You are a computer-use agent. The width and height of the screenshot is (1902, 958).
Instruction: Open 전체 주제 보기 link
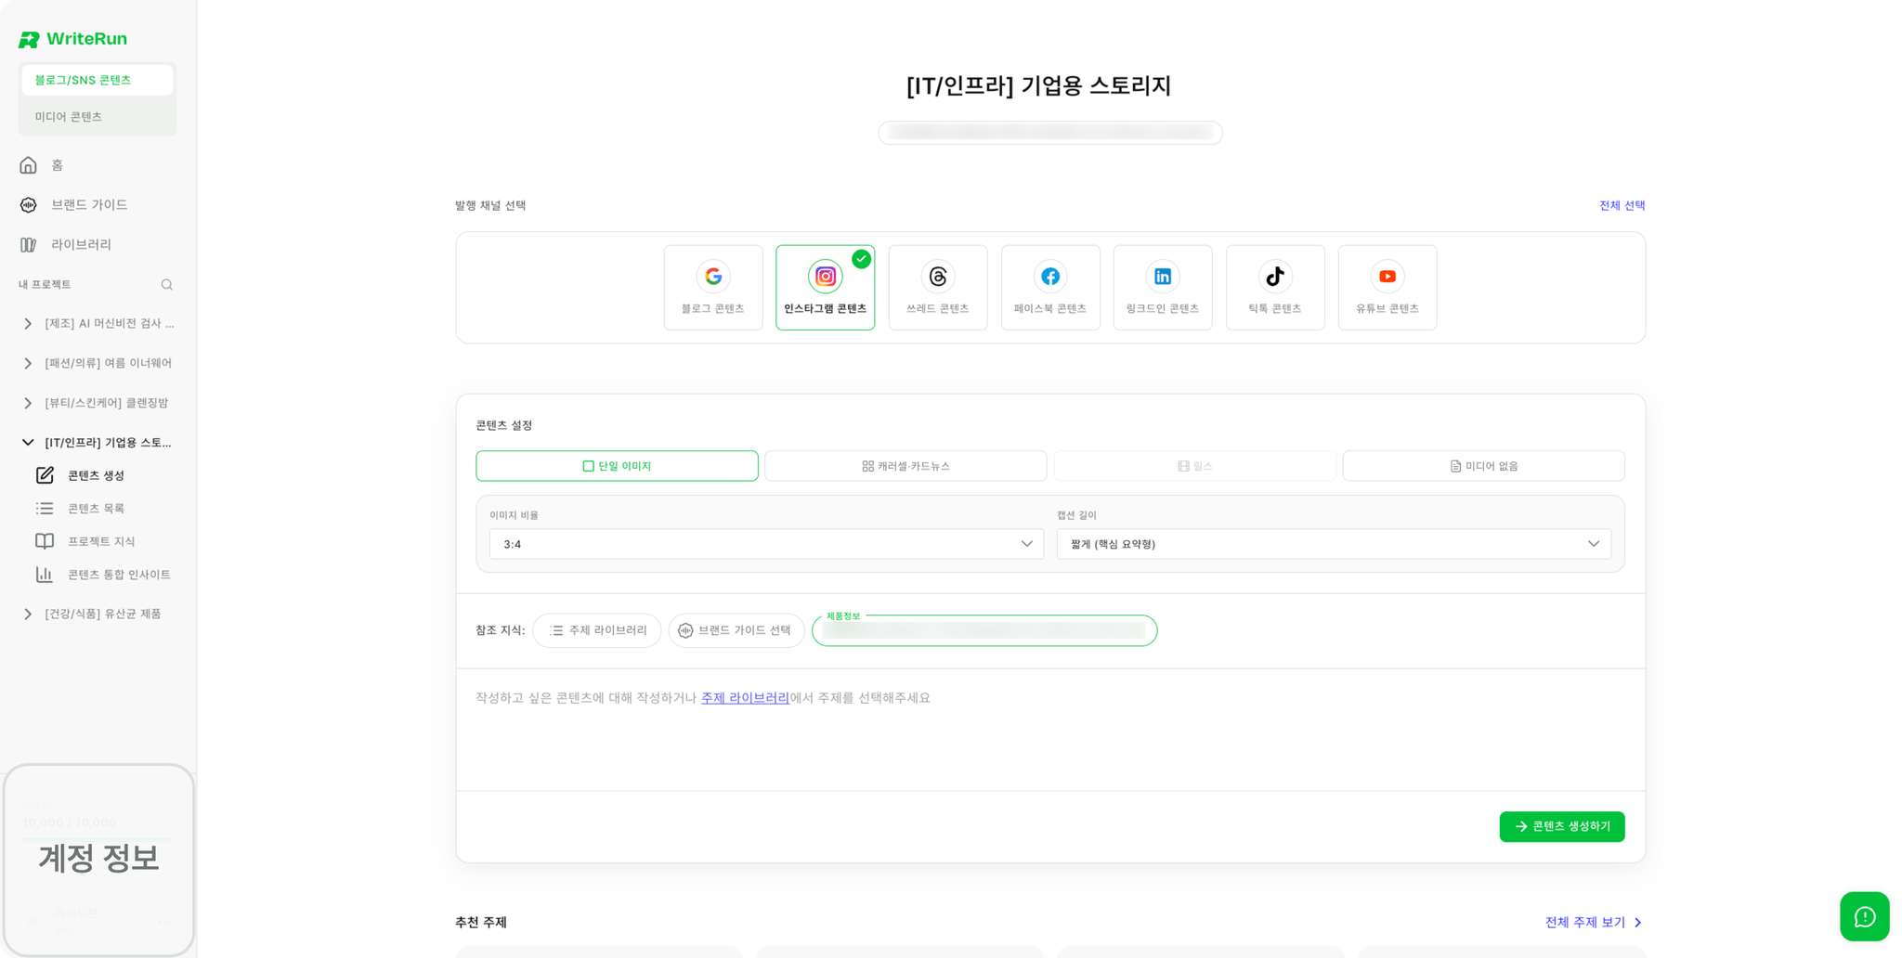1594,923
